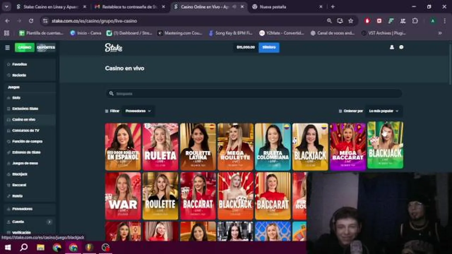Screen dimensions: 452x254
Task: Open the Inicio - Canva bookmark
Action: coord(86,33)
